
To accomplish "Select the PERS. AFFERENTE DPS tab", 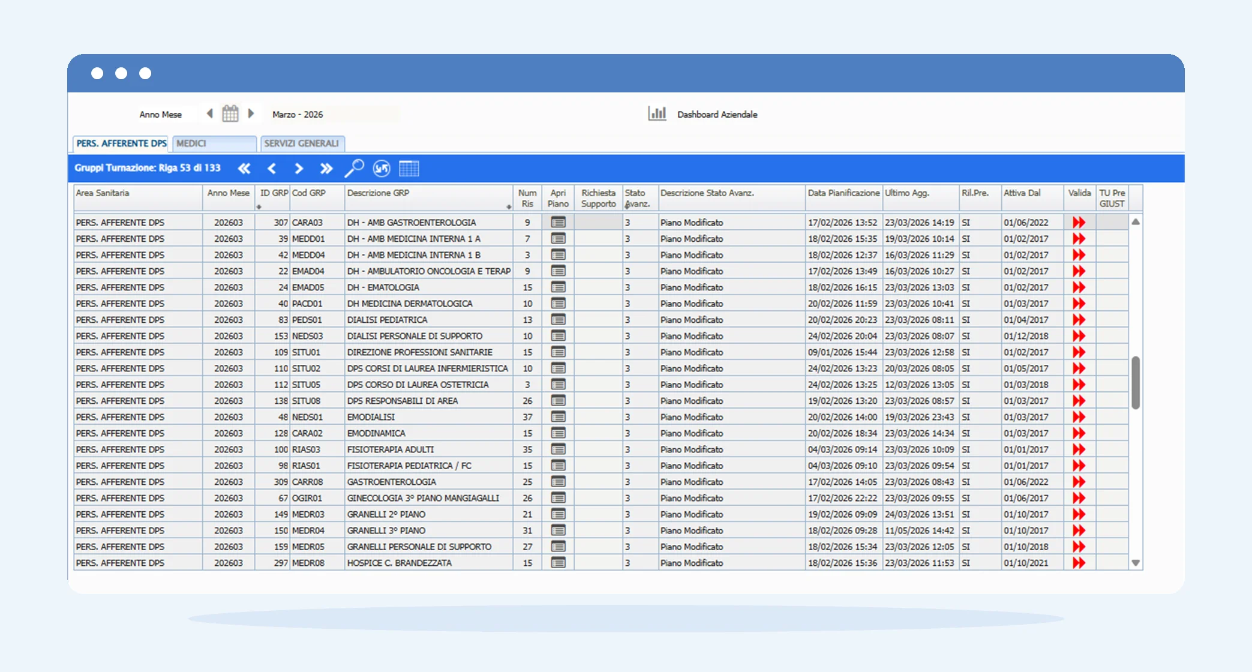I will click(x=122, y=143).
